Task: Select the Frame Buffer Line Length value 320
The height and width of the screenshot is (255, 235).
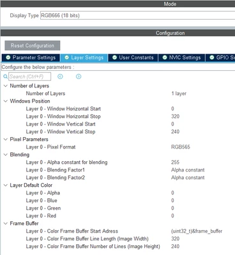Action: pos(175,239)
